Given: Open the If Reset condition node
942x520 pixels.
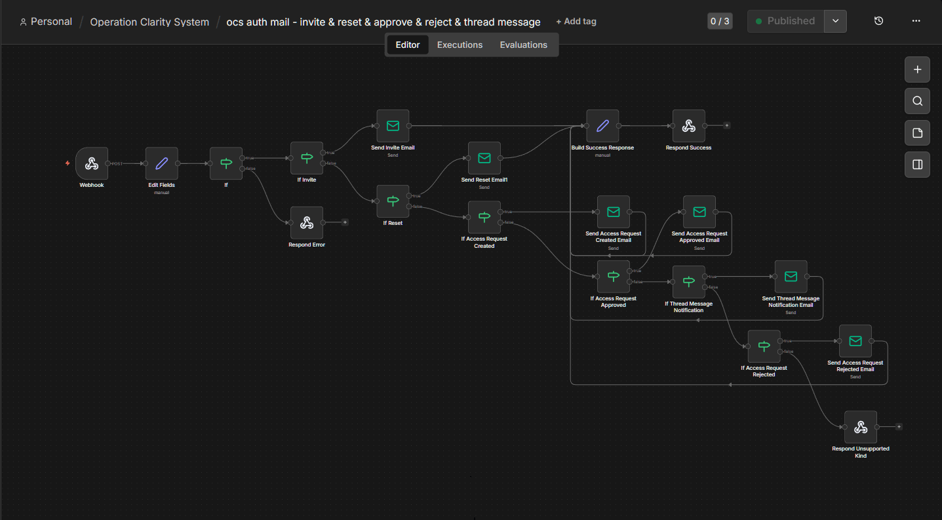Looking at the screenshot, I should (x=393, y=201).
